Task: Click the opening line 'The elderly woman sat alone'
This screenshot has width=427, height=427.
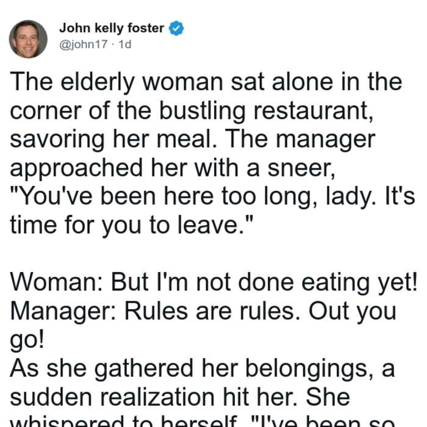Action: (206, 82)
